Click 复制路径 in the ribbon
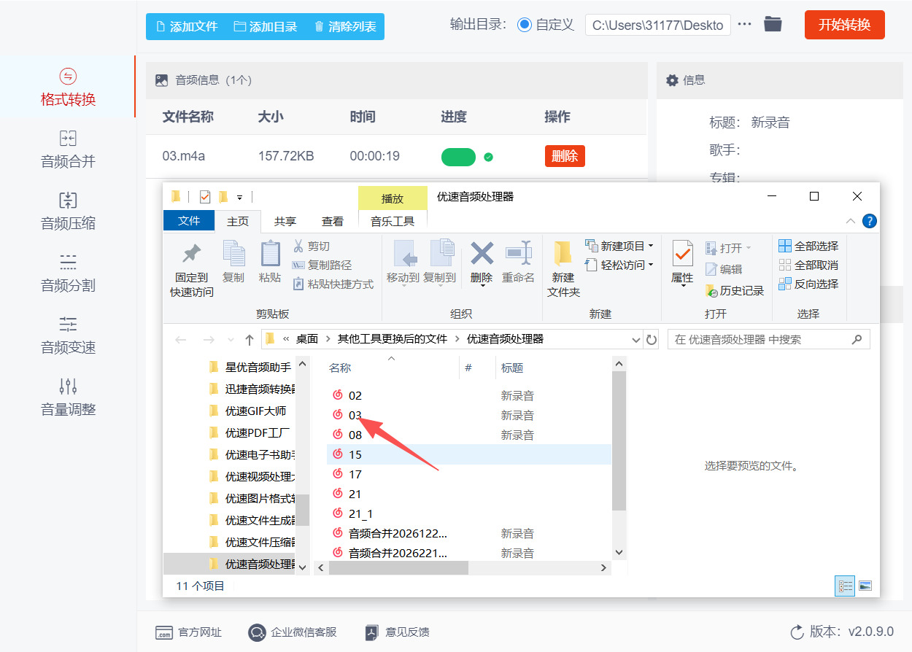 coord(322,265)
